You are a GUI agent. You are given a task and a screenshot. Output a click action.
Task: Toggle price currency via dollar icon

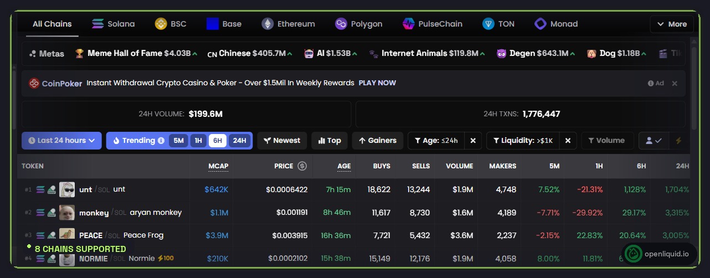pyautogui.click(x=302, y=166)
